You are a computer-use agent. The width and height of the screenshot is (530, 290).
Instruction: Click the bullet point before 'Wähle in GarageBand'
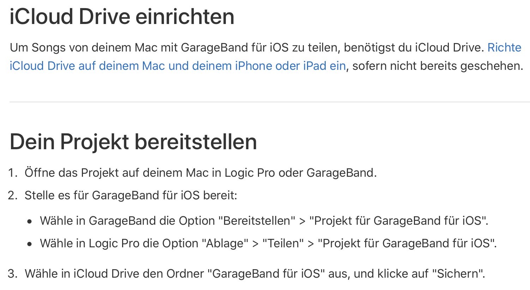click(x=30, y=222)
